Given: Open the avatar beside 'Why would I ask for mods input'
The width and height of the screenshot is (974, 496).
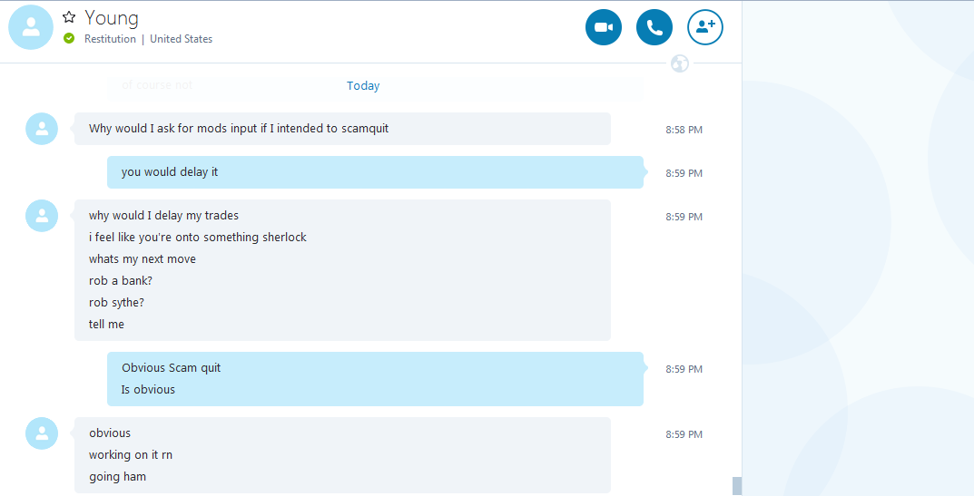Looking at the screenshot, I should click(42, 129).
